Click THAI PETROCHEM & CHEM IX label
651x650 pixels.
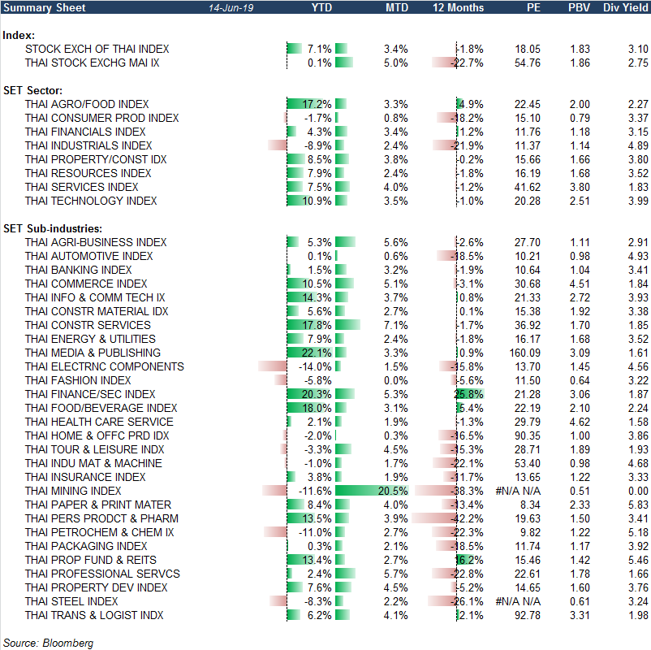pos(99,532)
